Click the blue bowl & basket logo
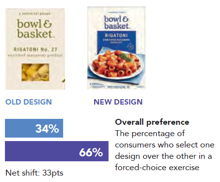Viewport: 220px width, 182px height. [116, 22]
